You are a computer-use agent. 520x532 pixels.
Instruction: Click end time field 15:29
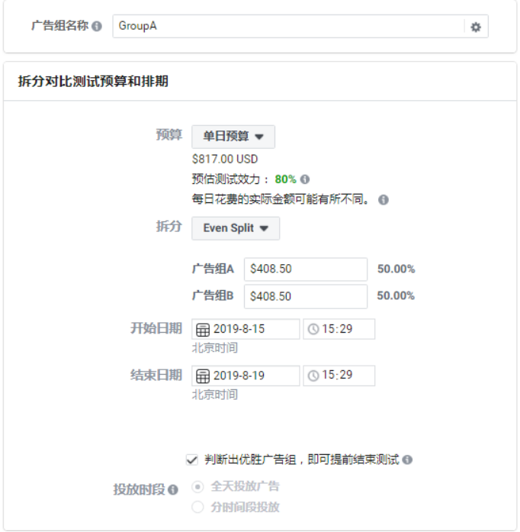click(339, 376)
